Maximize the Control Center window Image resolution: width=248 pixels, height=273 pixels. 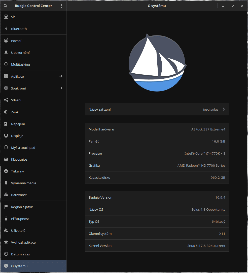coord(233,6)
